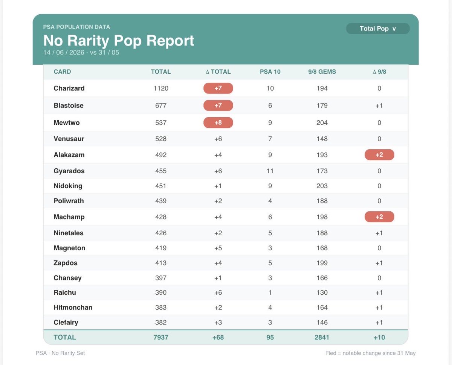Click Machamp's total value 428

point(161,217)
